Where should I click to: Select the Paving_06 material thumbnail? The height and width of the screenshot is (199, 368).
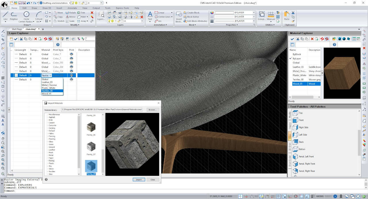(91, 127)
